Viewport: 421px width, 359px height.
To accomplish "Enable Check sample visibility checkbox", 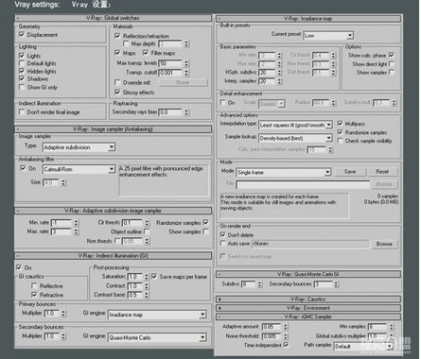I will pos(341,141).
